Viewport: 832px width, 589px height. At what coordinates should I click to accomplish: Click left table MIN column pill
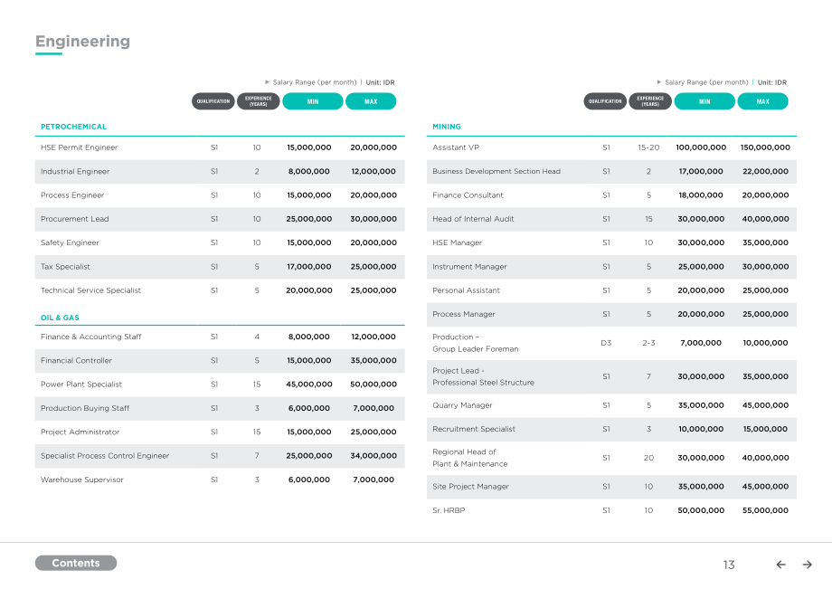(x=313, y=101)
